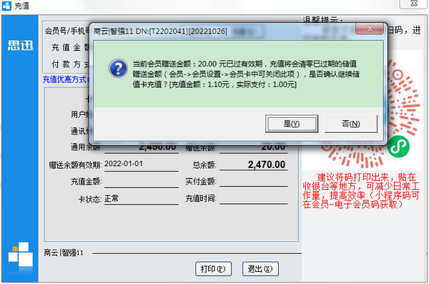The image size is (429, 284).
Task: Click the 赠送余额有效期 label
Action: coord(75,165)
